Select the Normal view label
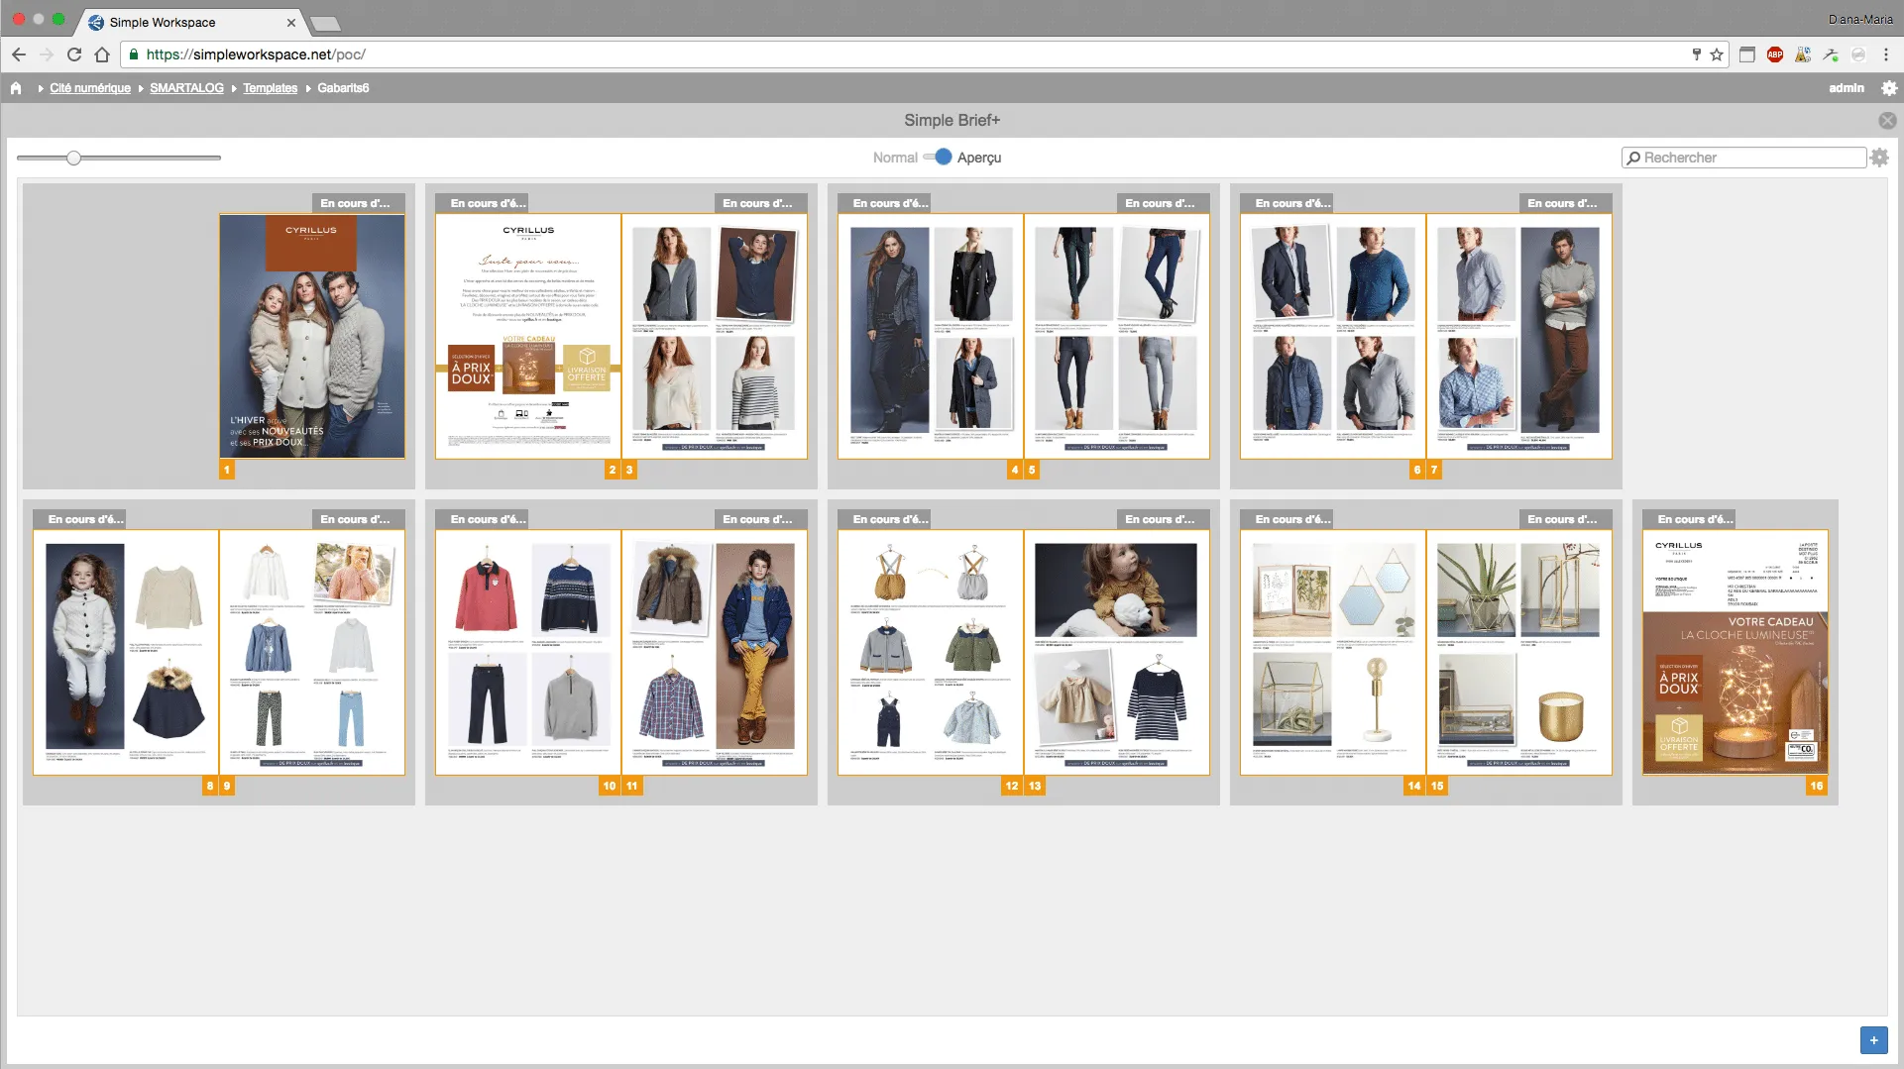Screen dimensions: 1904x1069 coord(895,158)
